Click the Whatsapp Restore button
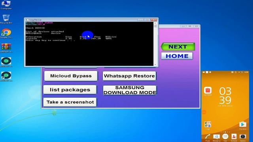 click(129, 76)
